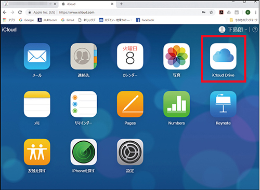Click the green profile avatar in toolbar
This screenshot has width=260, height=190.
[248, 12]
